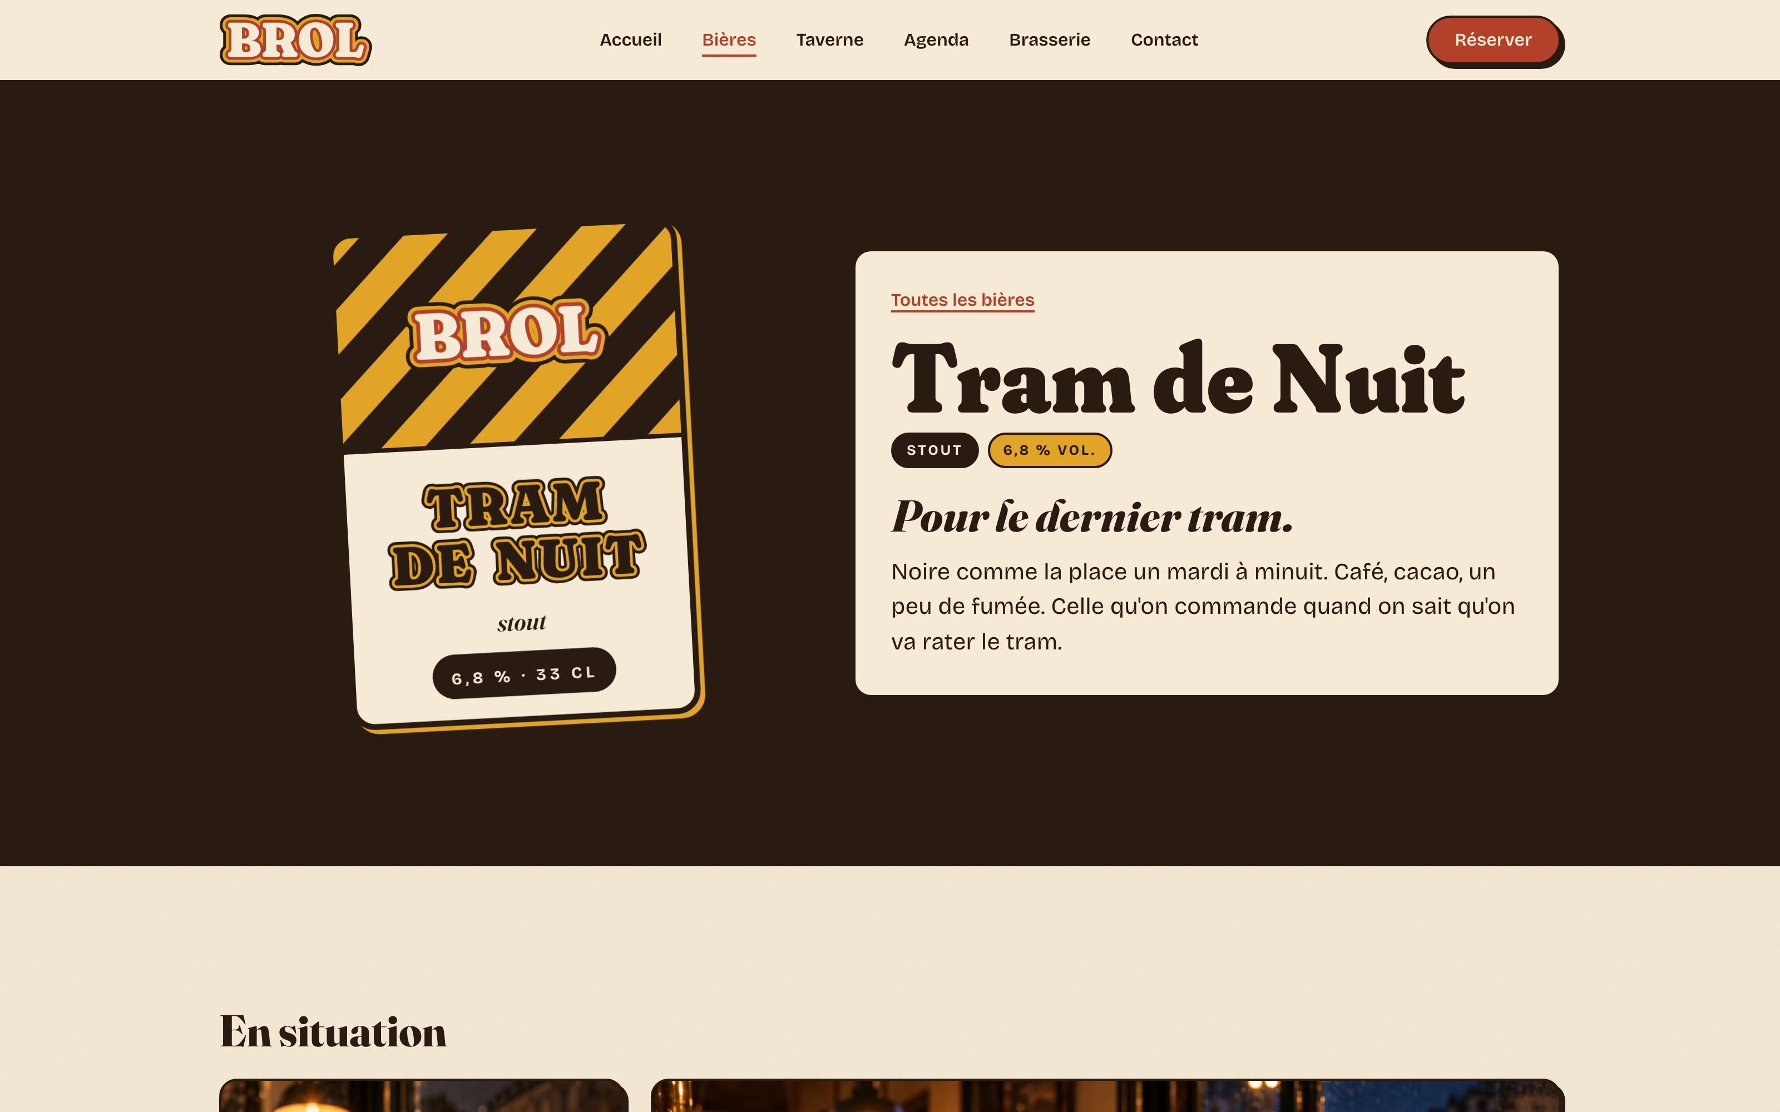1780x1112 pixels.
Task: Navigate to the Brasserie page
Action: pos(1050,39)
